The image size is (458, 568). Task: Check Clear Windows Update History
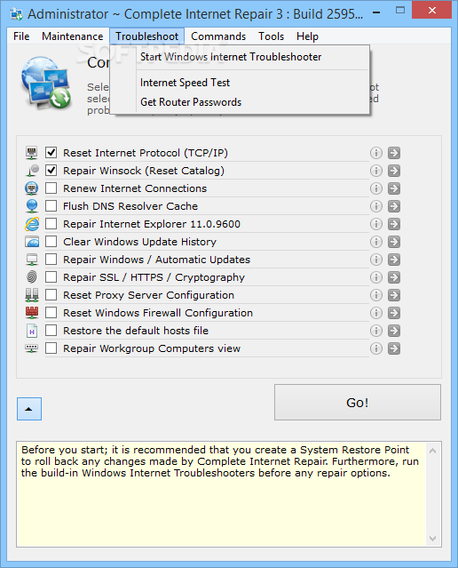tap(51, 241)
